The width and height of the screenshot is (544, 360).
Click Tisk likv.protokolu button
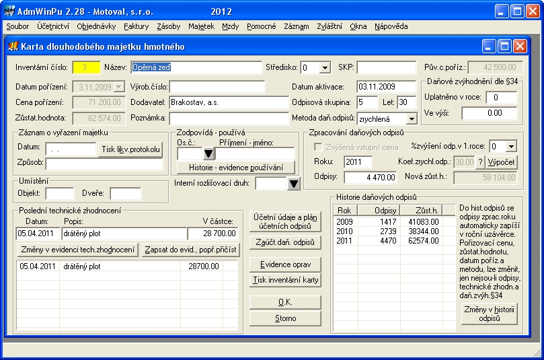pos(130,149)
